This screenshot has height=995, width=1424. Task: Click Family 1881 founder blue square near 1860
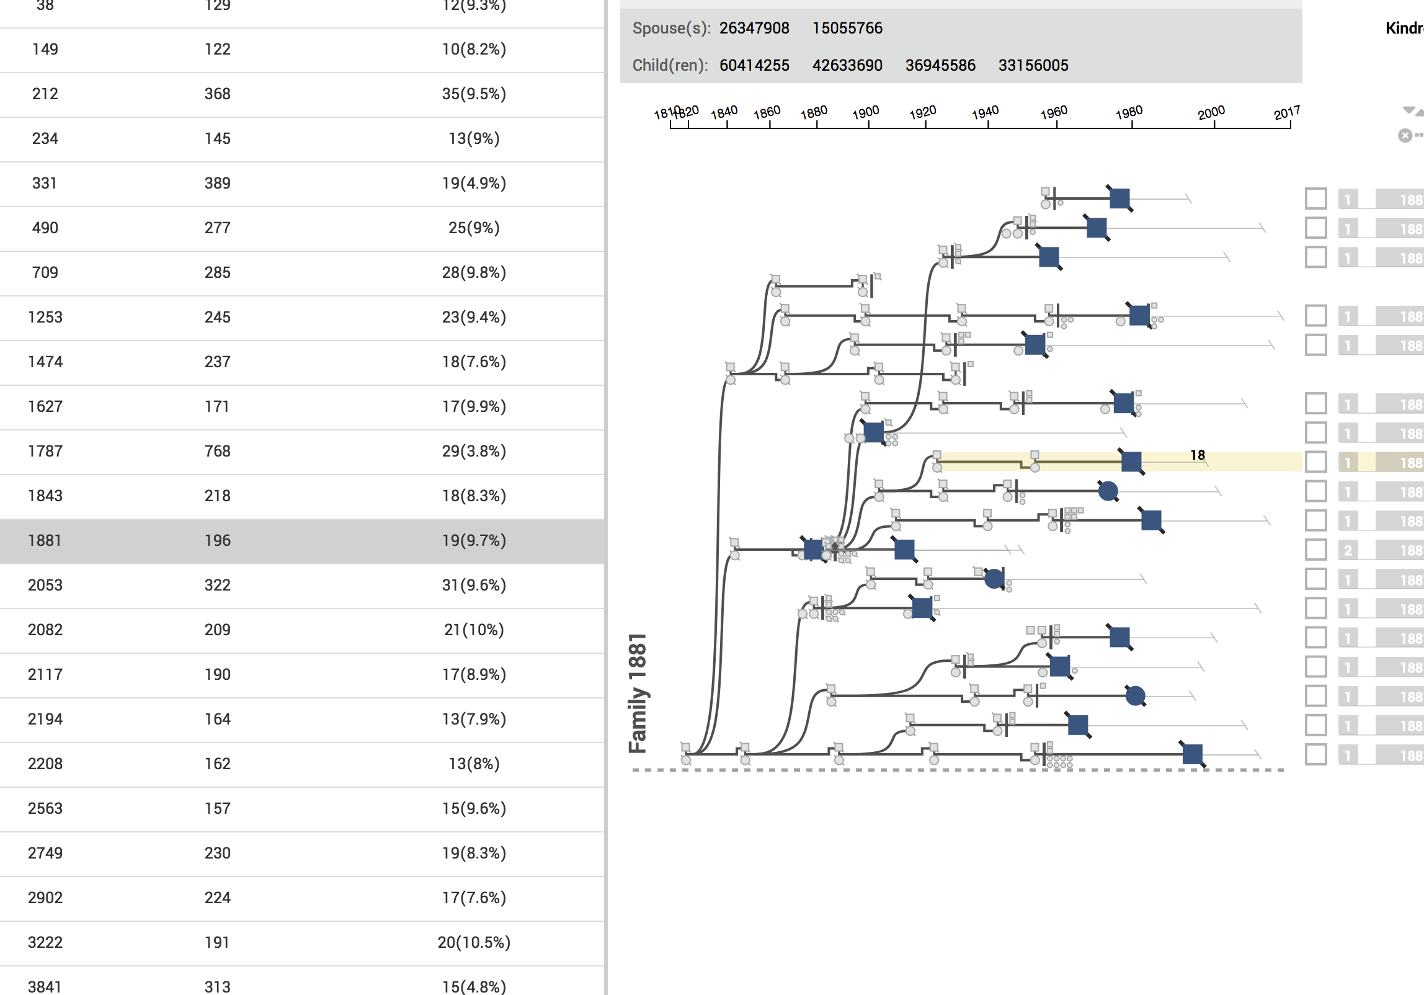click(812, 549)
